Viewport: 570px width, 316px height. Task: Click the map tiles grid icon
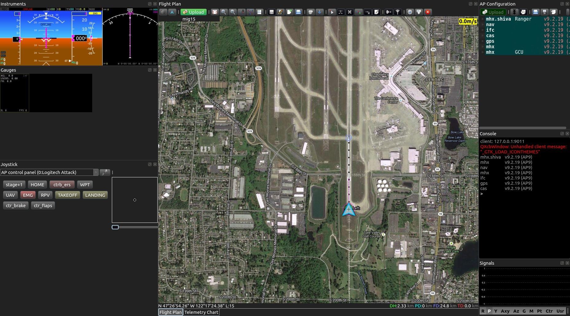pos(260,12)
